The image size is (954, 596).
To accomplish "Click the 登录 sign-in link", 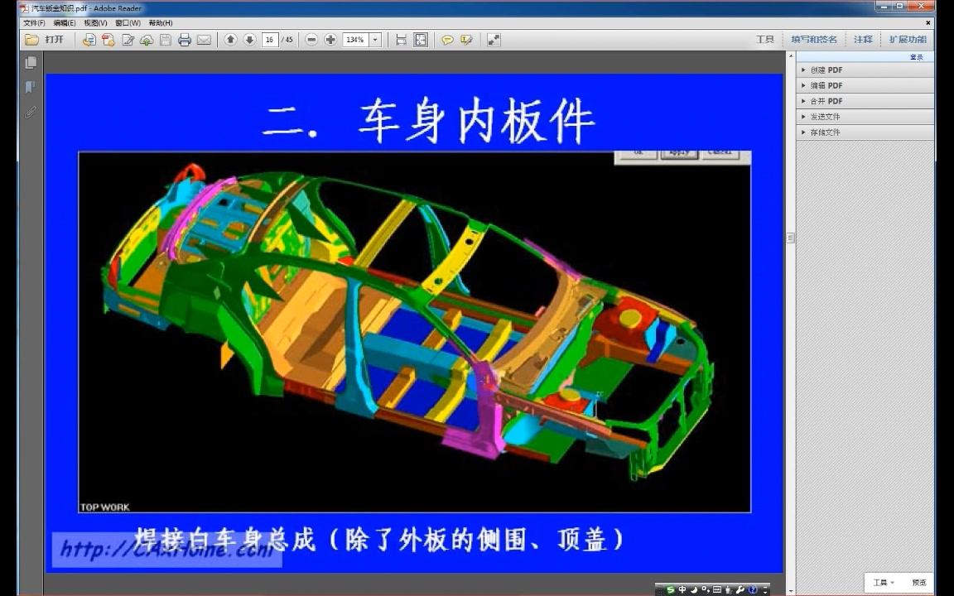I will tap(915, 56).
